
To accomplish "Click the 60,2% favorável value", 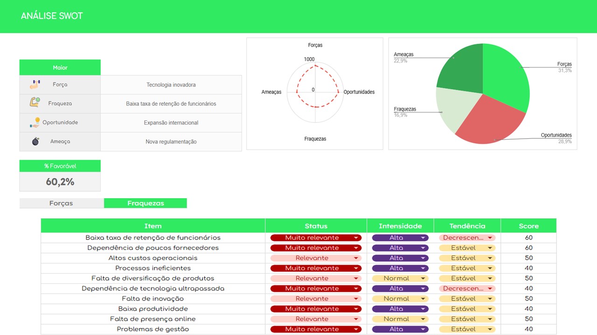I will coord(60,182).
